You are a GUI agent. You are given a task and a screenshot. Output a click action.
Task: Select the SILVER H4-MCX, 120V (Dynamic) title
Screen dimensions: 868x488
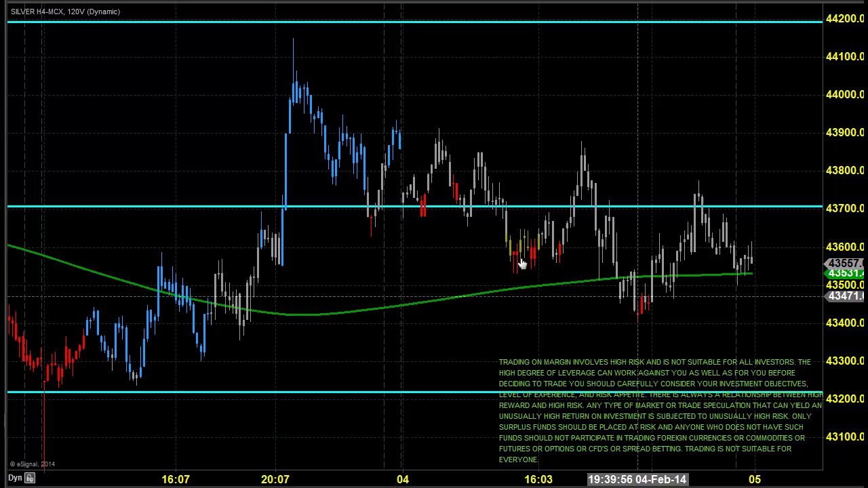pos(65,12)
